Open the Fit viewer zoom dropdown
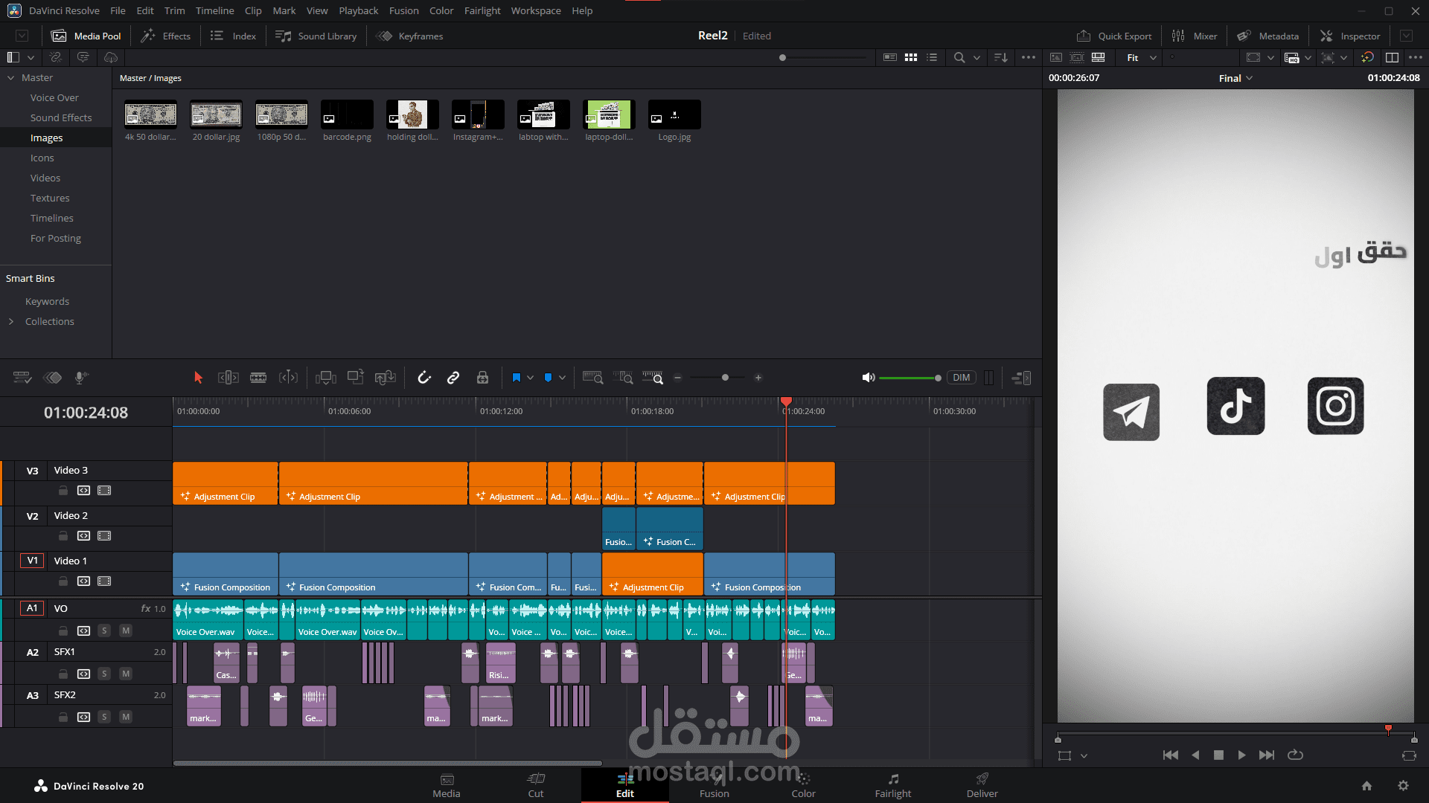 (x=1142, y=57)
